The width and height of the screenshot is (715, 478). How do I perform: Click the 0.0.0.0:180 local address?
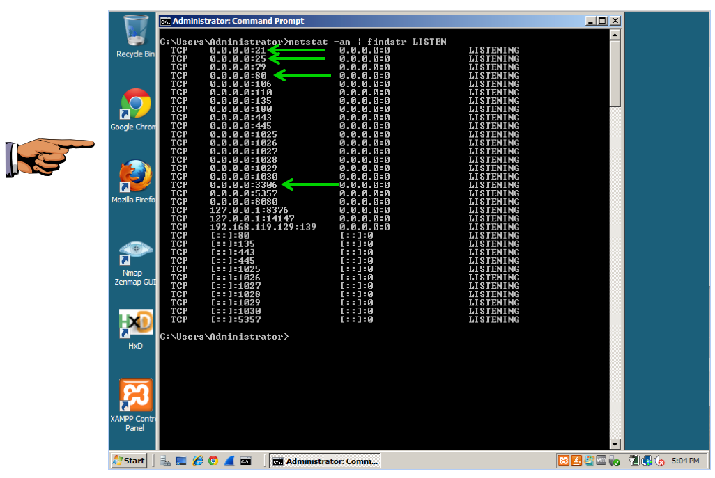(240, 109)
